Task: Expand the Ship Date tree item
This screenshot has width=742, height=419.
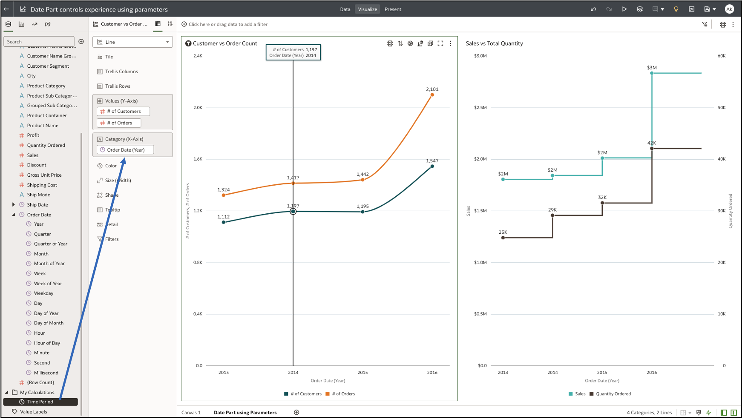Action: (x=14, y=204)
